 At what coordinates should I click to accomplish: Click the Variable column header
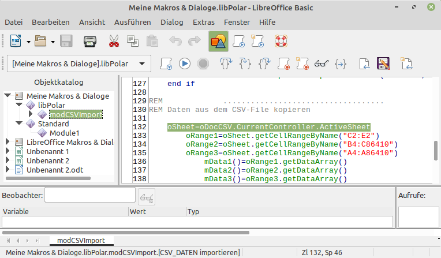click(65, 212)
